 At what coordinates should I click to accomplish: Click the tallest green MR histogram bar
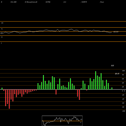[x=96, y=80]
